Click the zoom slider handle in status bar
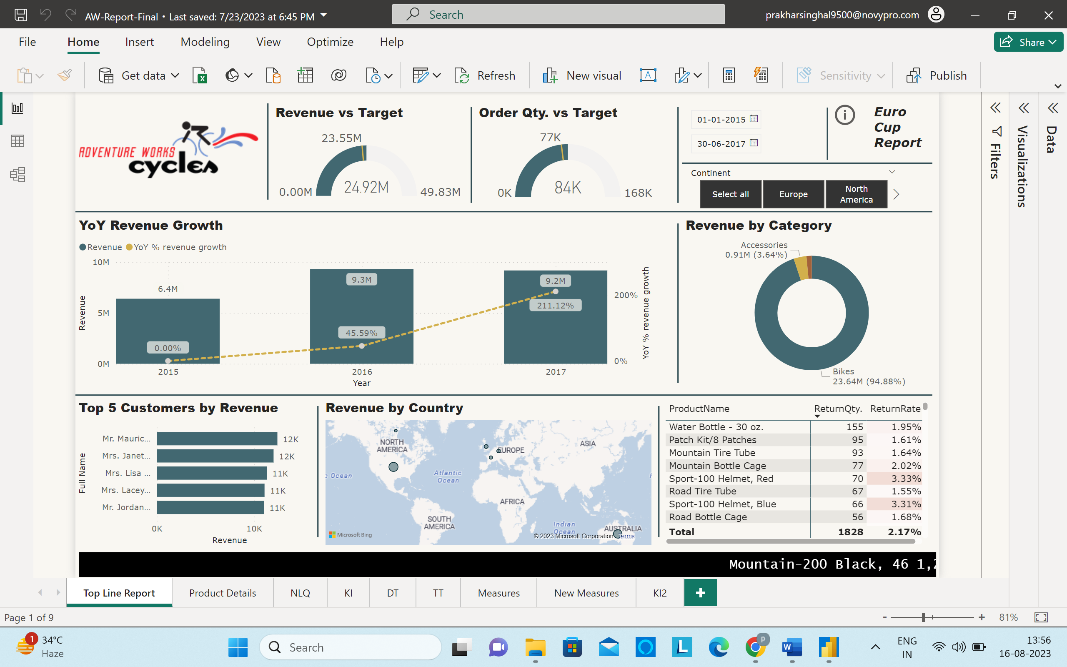The image size is (1067, 667). tap(923, 617)
